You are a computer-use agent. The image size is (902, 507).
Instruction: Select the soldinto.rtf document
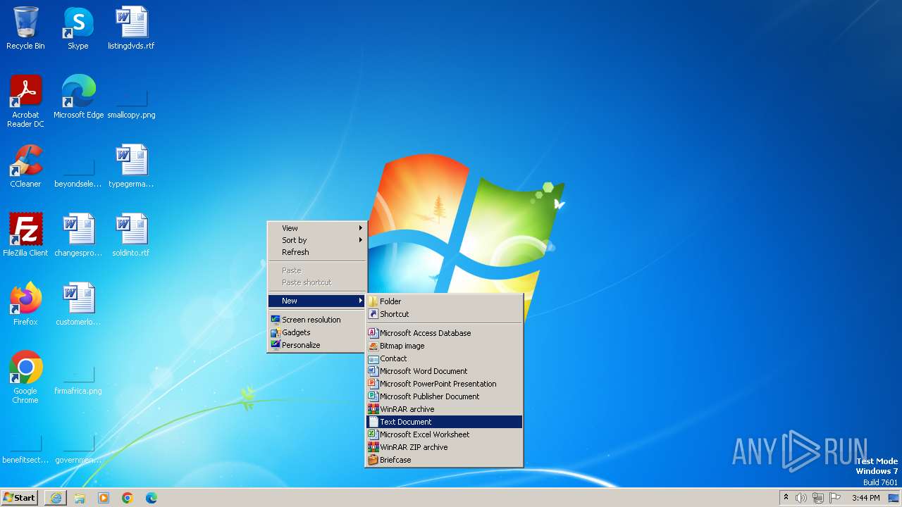pos(131,235)
